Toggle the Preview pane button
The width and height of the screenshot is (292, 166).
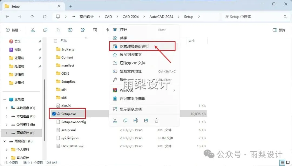279,30
